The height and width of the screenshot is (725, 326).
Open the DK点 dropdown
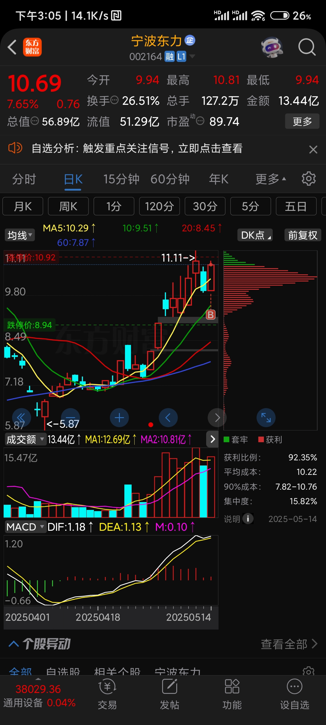[255, 235]
